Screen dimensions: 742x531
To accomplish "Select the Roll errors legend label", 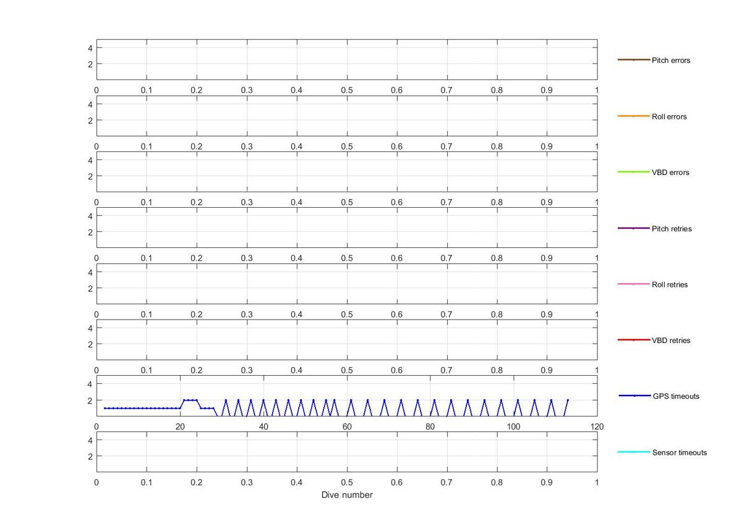I will pyautogui.click(x=669, y=117).
